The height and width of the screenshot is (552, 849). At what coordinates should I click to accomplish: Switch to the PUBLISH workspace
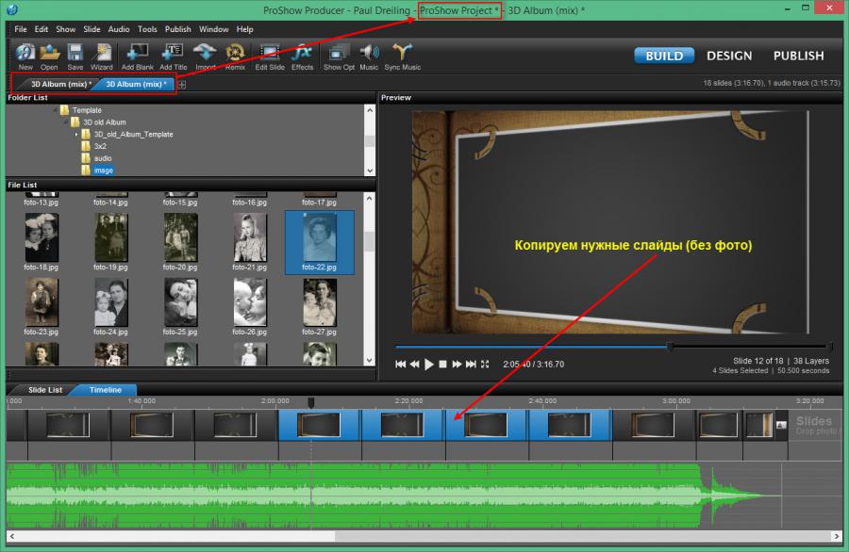click(798, 56)
